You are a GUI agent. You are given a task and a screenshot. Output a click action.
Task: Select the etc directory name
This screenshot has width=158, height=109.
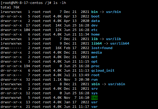(x=94, y=30)
